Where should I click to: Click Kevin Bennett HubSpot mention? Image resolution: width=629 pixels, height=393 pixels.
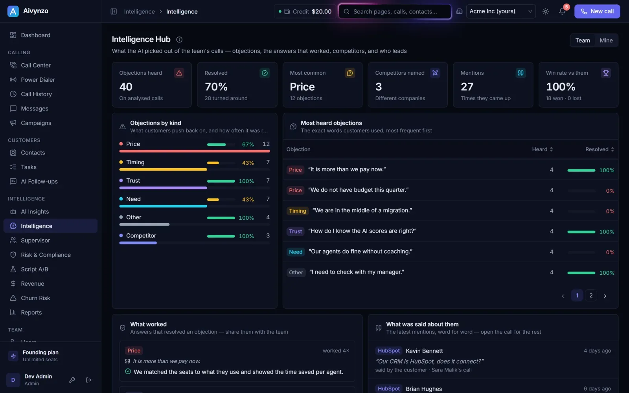[x=493, y=360]
